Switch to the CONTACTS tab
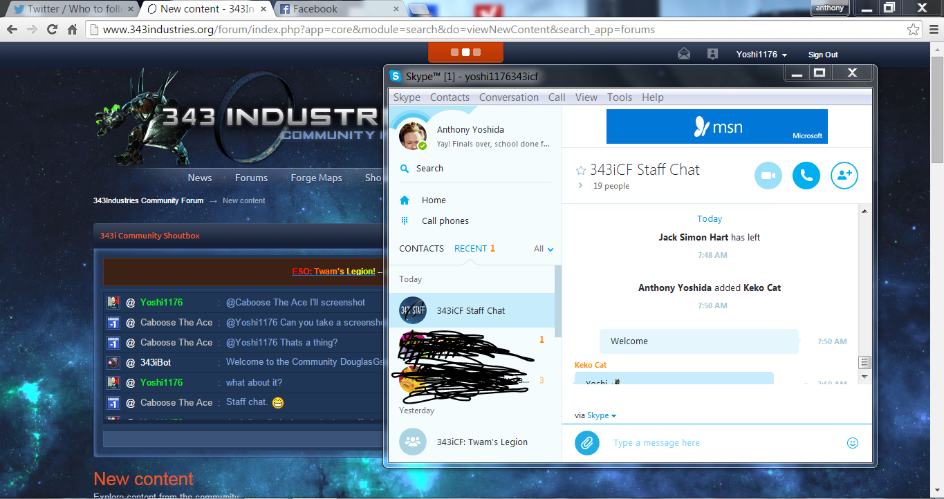This screenshot has width=944, height=499. (x=421, y=249)
